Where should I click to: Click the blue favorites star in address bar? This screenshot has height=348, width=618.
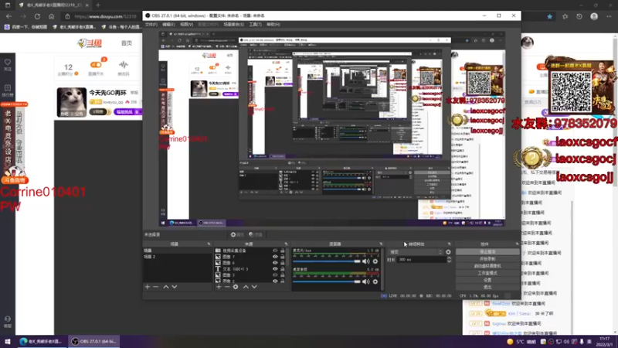[550, 16]
